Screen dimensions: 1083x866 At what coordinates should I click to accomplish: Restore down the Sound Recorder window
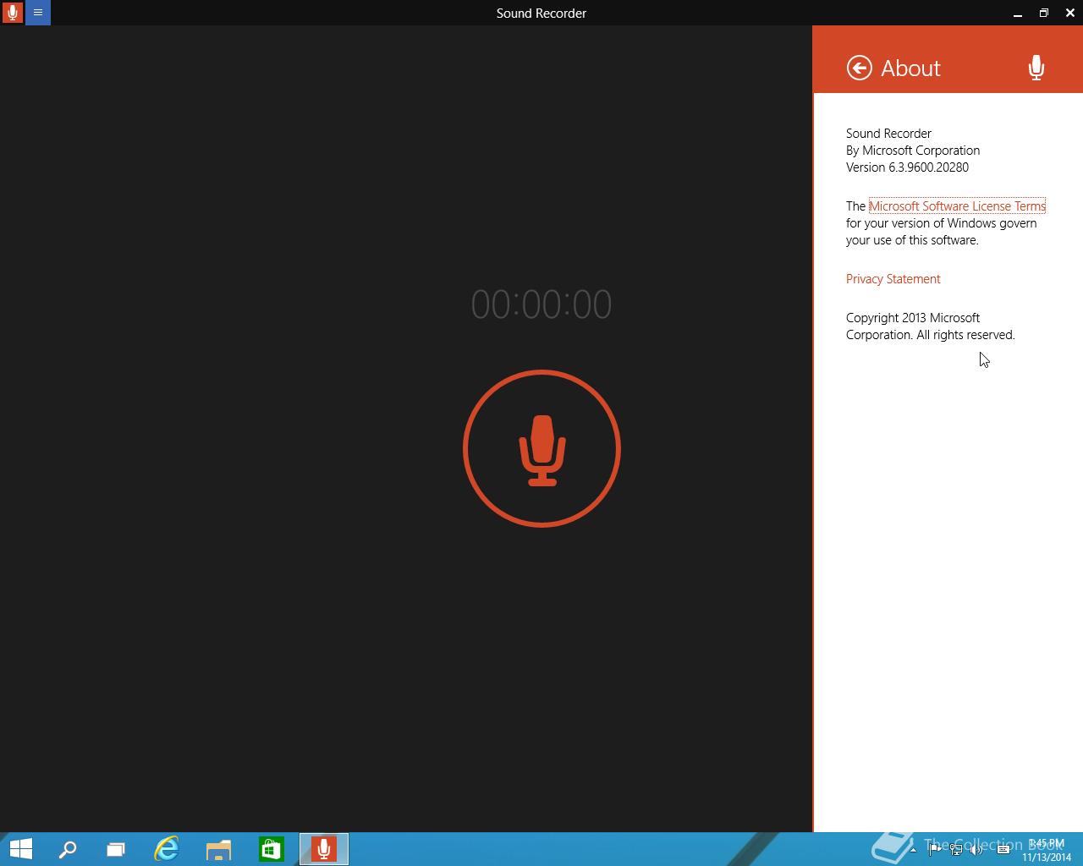(1044, 13)
